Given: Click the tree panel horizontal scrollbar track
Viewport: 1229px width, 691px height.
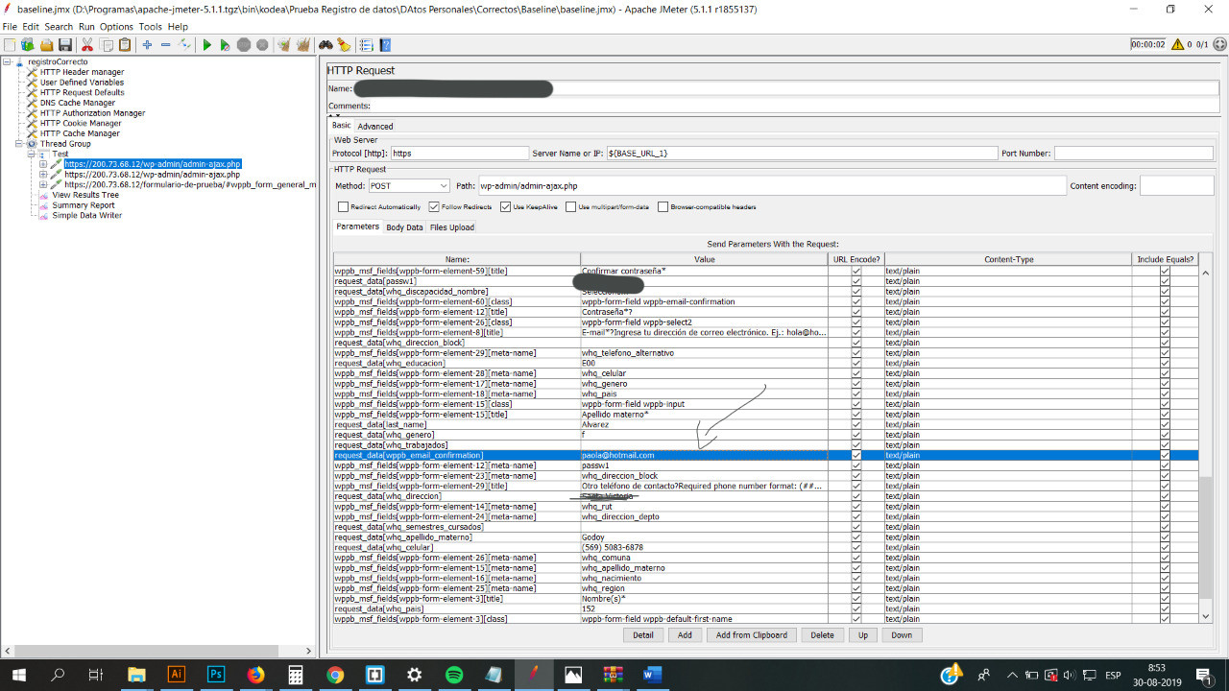Looking at the screenshot, I should pyautogui.click(x=158, y=651).
